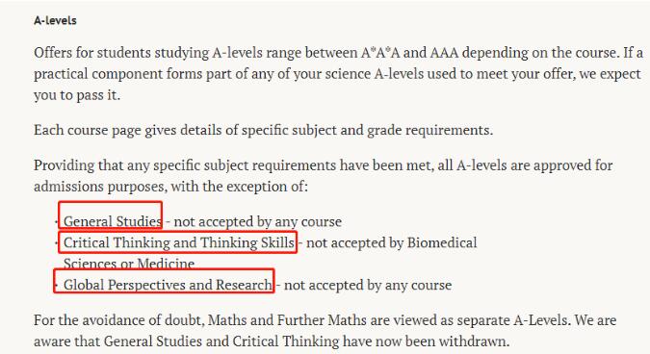Click the 'Providing that any specific subject' line
Viewport: 650px width, 354px height.
pos(324,165)
